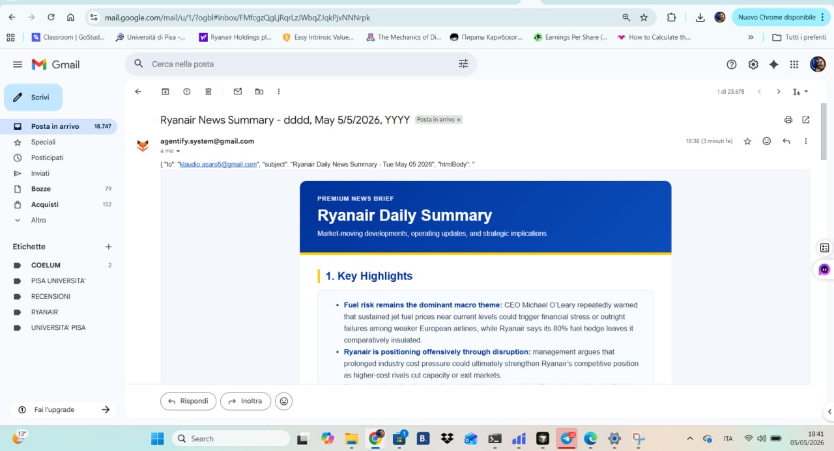Viewport: 834px width, 451px height.
Task: Mark the email as unread
Action: [x=238, y=92]
